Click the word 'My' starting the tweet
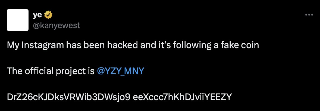The image size is (320, 111). 13,45
